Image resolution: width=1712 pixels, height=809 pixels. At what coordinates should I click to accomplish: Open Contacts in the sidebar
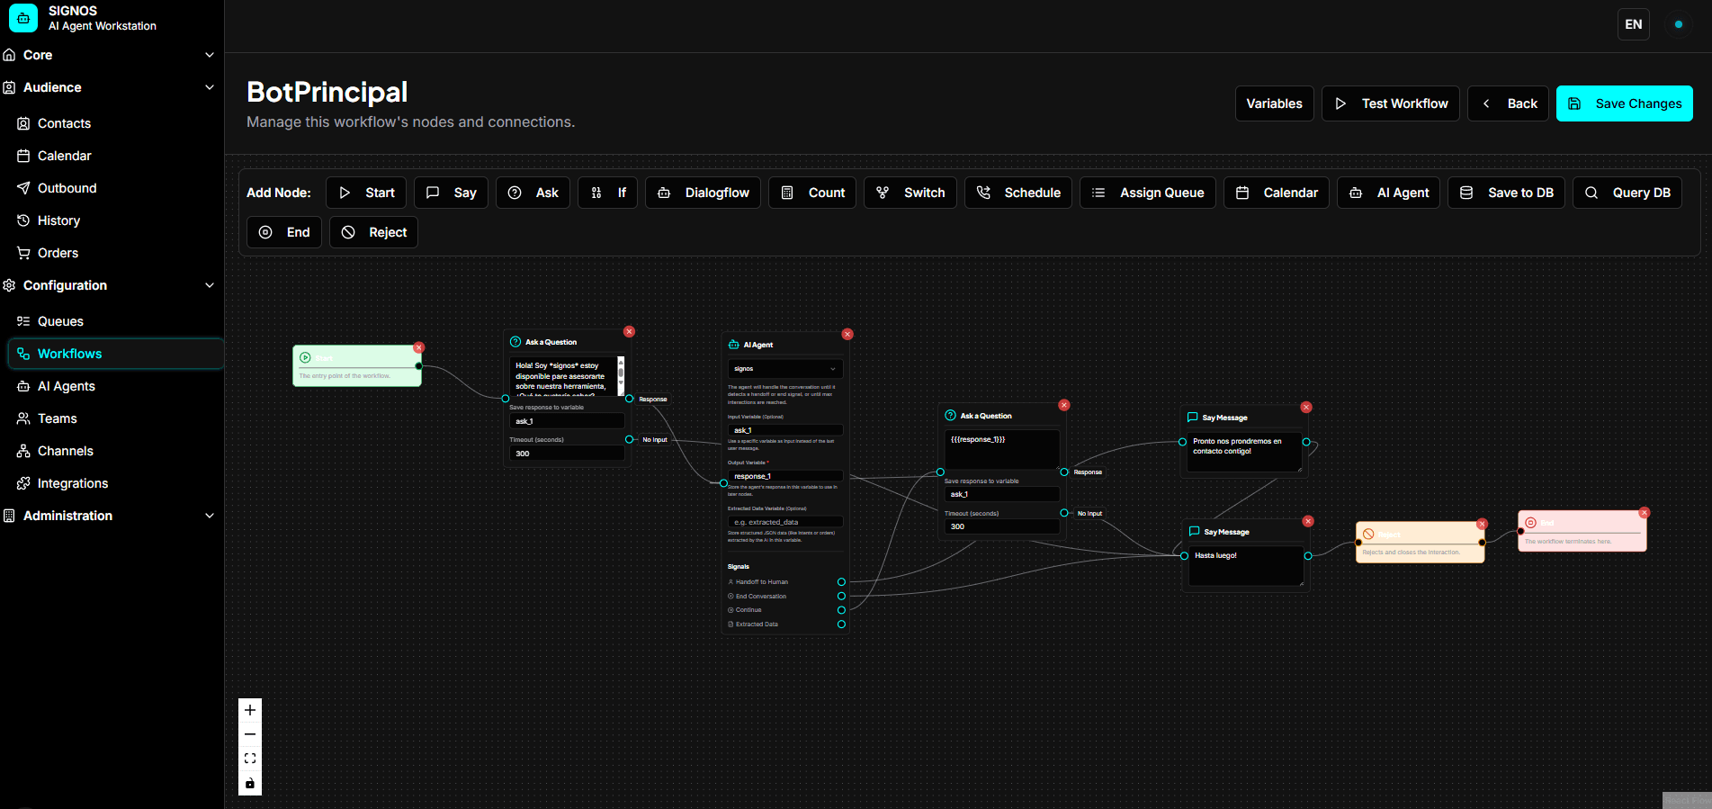coord(64,123)
